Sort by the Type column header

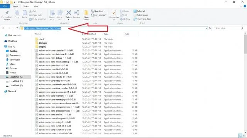click(x=106, y=34)
